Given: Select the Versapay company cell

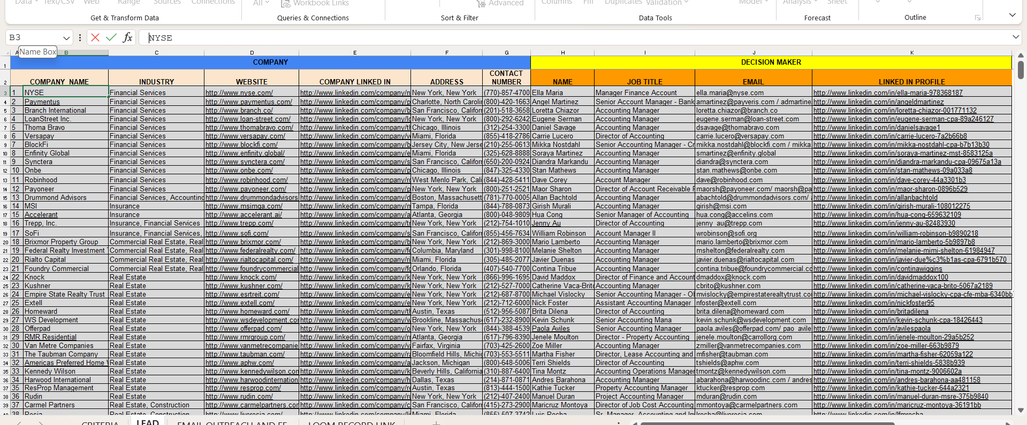Looking at the screenshot, I should (x=65, y=136).
